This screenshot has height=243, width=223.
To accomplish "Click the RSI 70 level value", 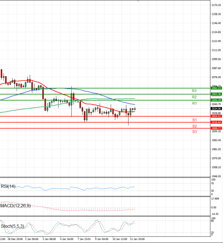I will point(213,184).
